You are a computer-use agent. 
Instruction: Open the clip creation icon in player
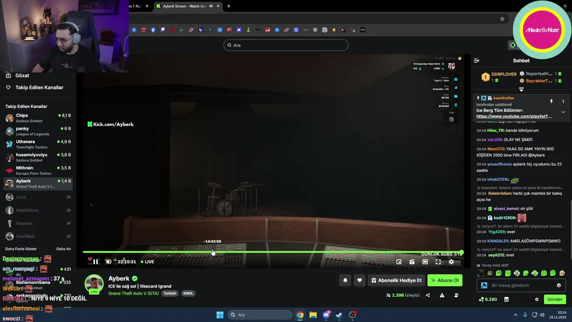(412, 262)
